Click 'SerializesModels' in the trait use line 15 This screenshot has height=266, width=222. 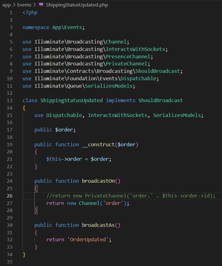(x=177, y=115)
